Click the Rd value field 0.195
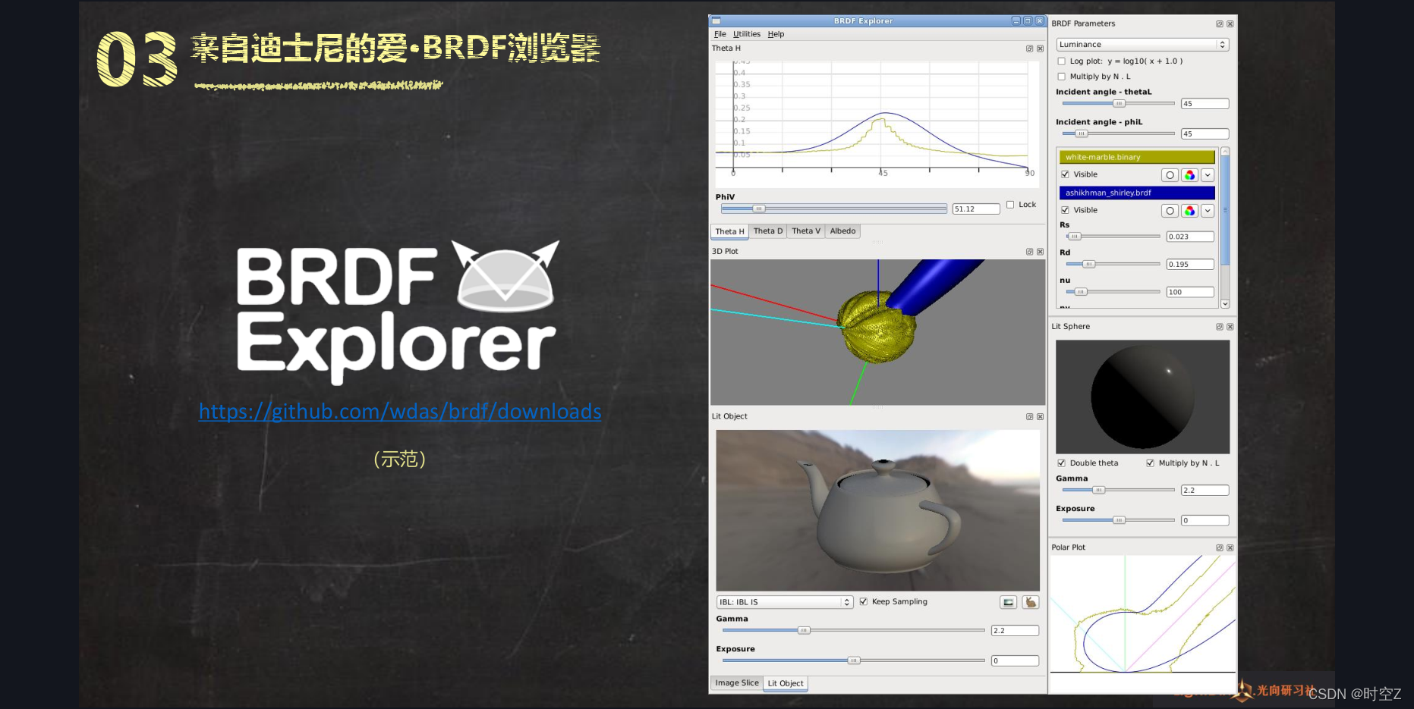Image resolution: width=1414 pixels, height=709 pixels. click(1190, 265)
